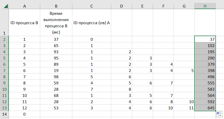Select the "Время выполнения процесса В (мс)" cell
Screen dimensions: 224x119
coord(56,23)
